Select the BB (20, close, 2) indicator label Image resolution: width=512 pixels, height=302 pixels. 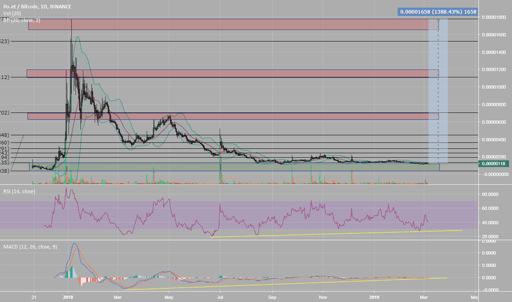tap(22, 20)
